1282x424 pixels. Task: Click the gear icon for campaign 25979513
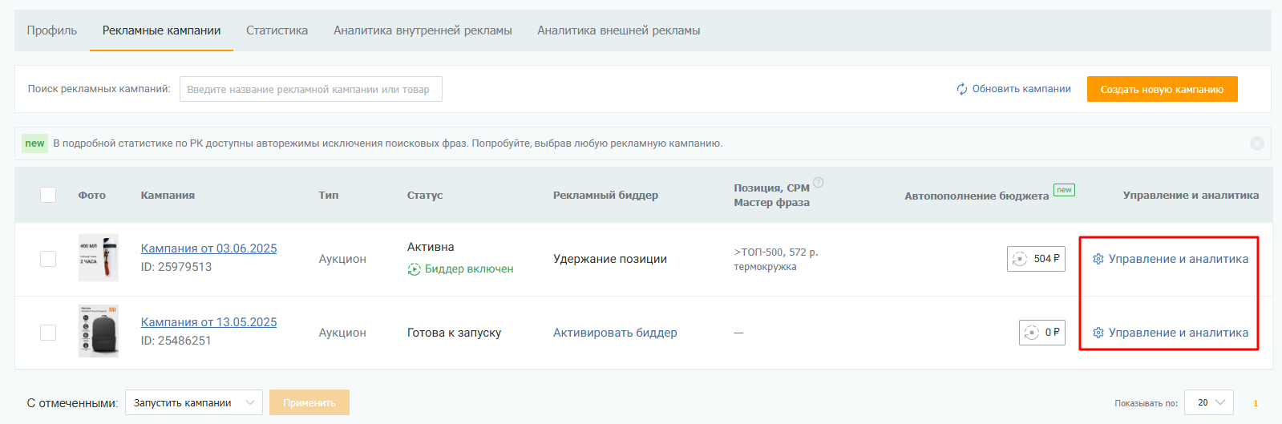tap(1098, 259)
